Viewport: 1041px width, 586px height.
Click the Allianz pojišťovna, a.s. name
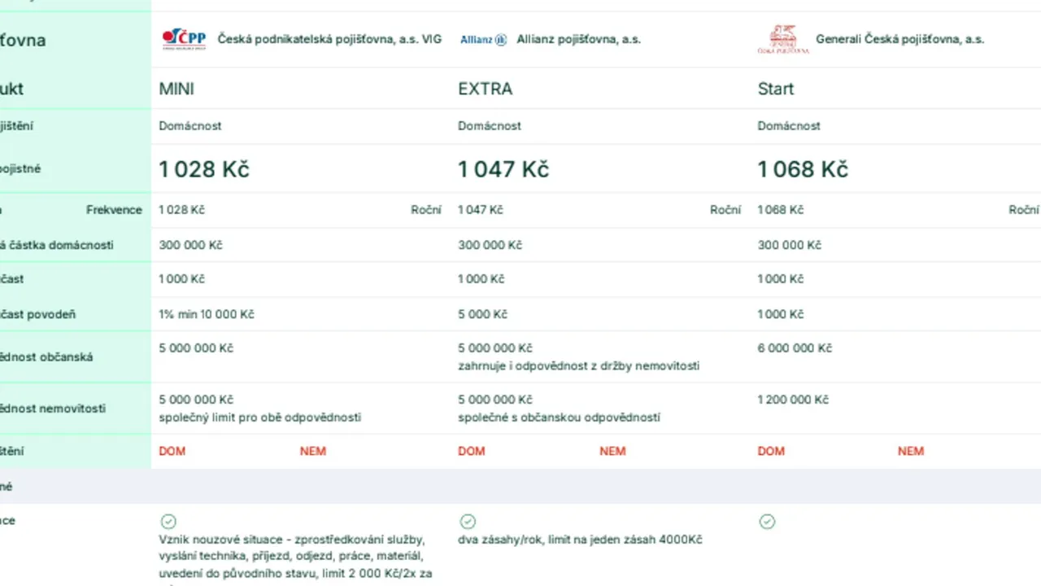tap(579, 39)
